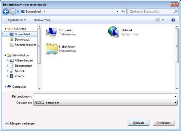181x131 pixels.
Task: Collapse the Bibliotheken tree group
Action: pos(5,55)
